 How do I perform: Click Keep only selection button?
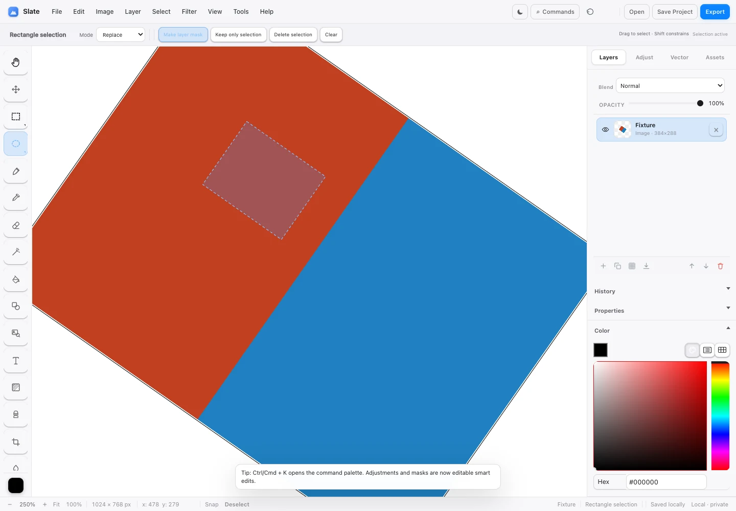[x=238, y=35]
